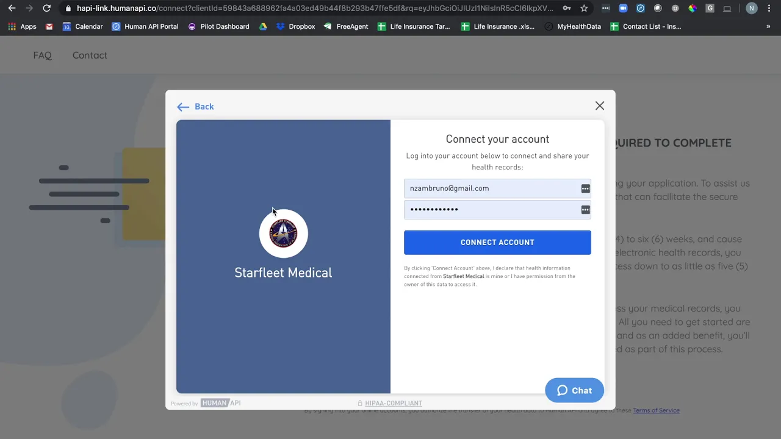
Task: Open the Gmail bookmark icon
Action: point(49,27)
